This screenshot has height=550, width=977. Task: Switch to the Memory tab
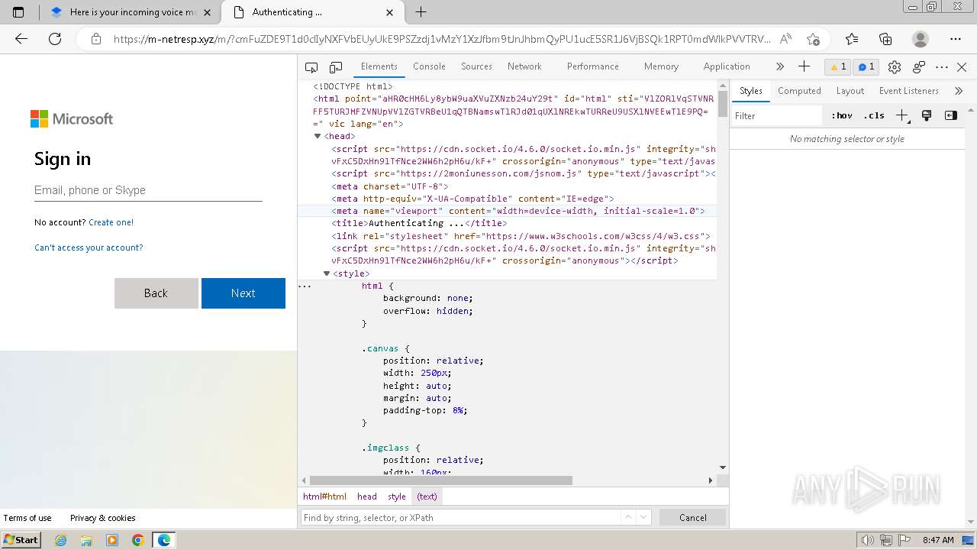[661, 66]
